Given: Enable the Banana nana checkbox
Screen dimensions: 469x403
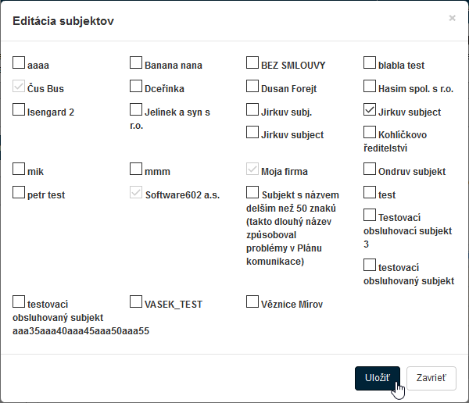Looking at the screenshot, I should click(136, 63).
